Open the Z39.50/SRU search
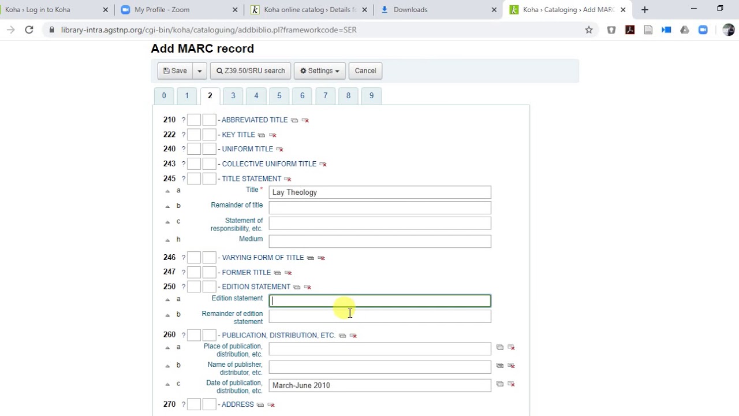Viewport: 739px width, 416px height. click(251, 71)
